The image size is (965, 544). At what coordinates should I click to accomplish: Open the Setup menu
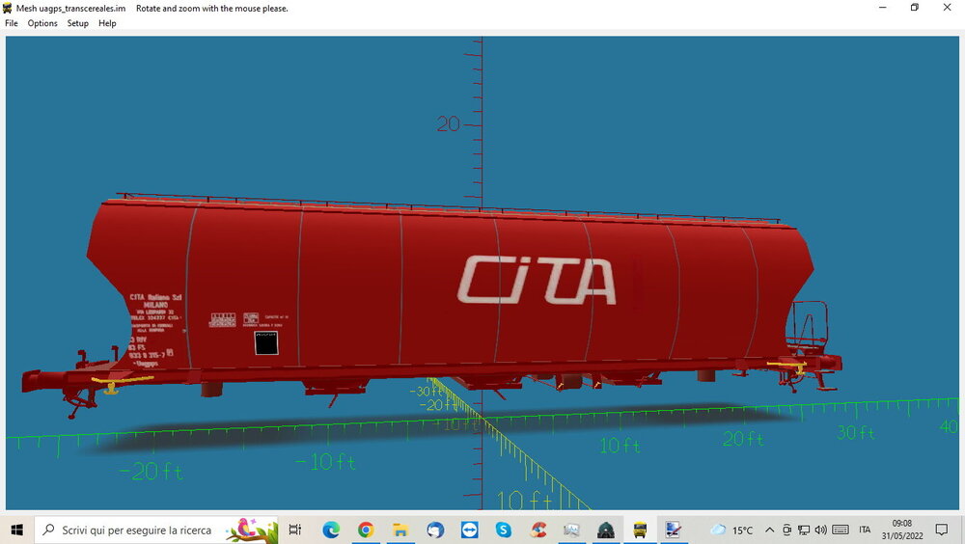click(x=77, y=23)
